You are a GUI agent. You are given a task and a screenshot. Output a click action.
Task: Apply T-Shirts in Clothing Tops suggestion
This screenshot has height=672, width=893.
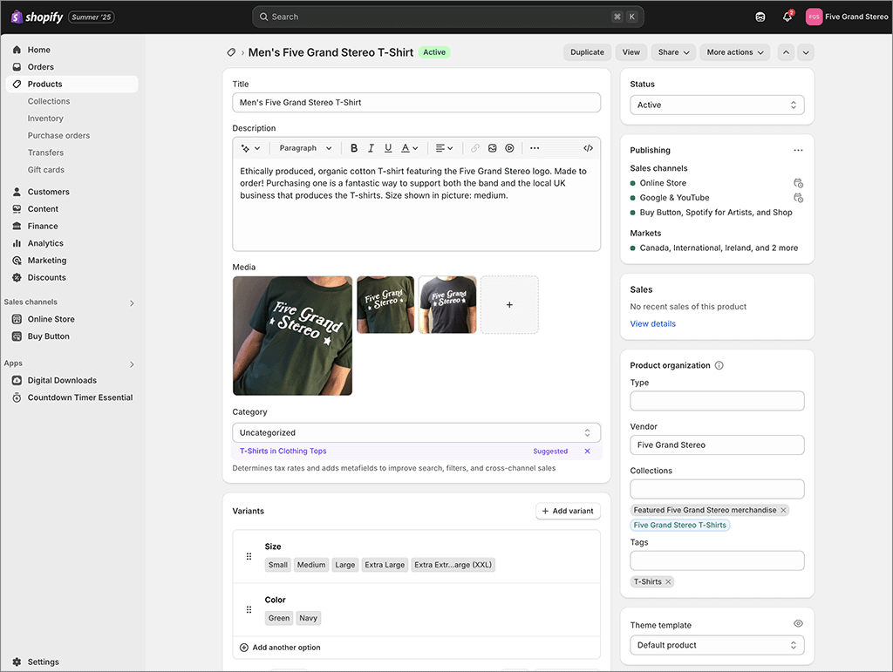coord(283,451)
